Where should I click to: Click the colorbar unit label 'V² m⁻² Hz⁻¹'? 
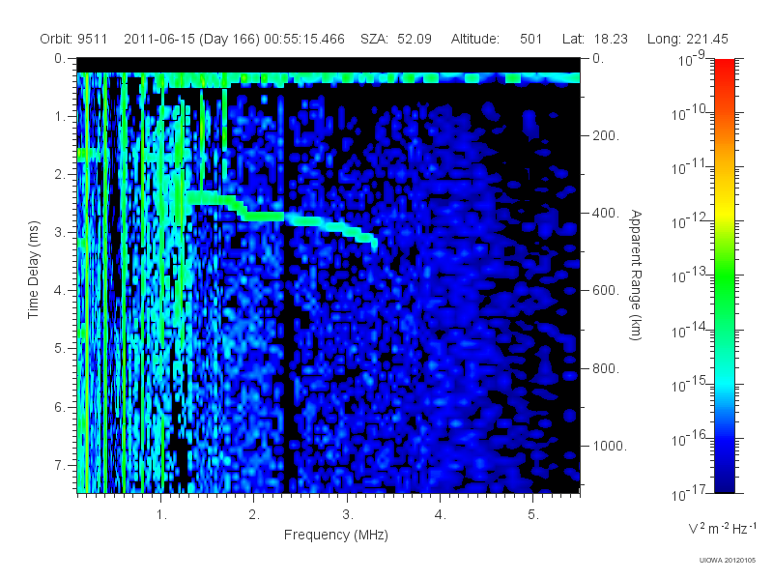pos(722,528)
